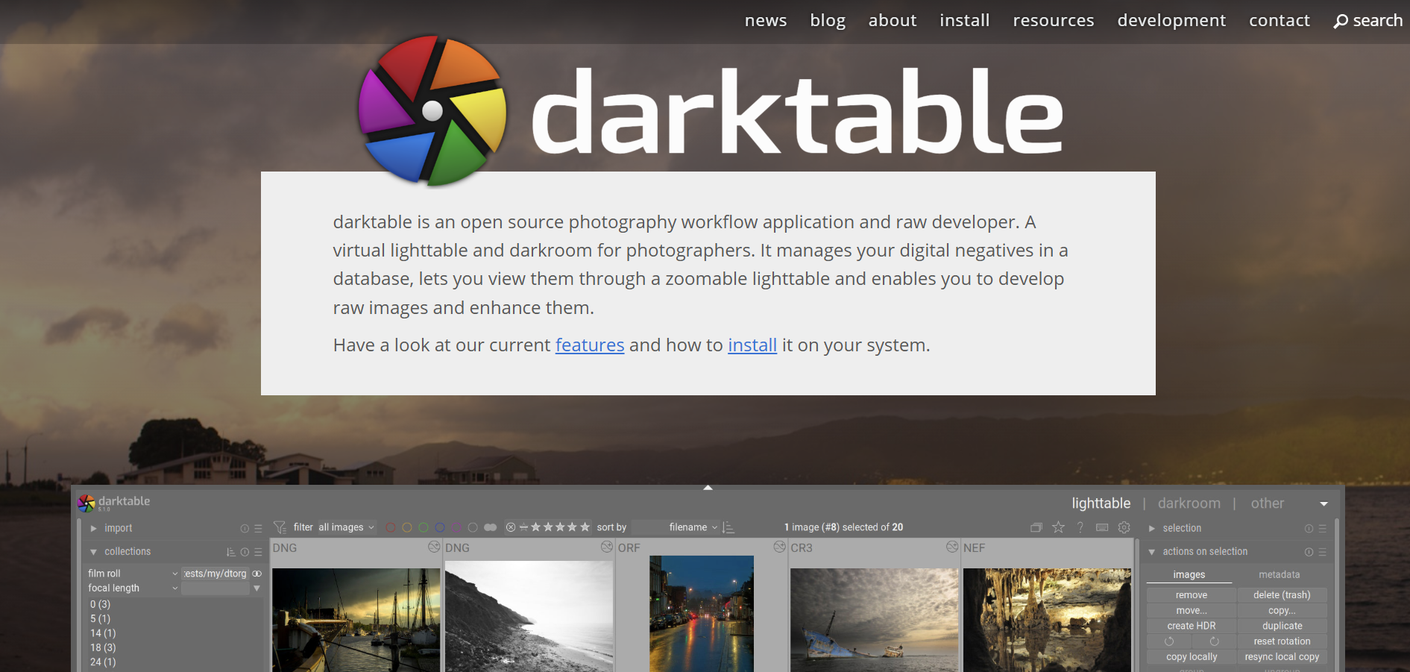
Task: Click altered-history icon on CR3 thumbnail
Action: click(x=952, y=547)
